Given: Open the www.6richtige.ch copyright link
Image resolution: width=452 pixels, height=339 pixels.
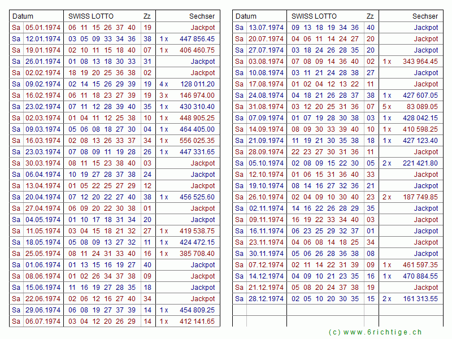Looking at the screenshot, I should (375, 332).
